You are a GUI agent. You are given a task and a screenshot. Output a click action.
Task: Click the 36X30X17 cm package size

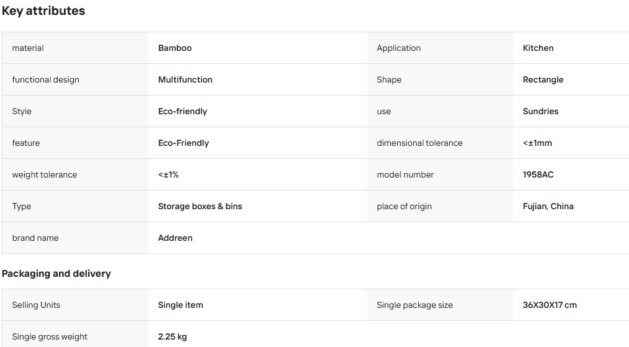tap(550, 305)
